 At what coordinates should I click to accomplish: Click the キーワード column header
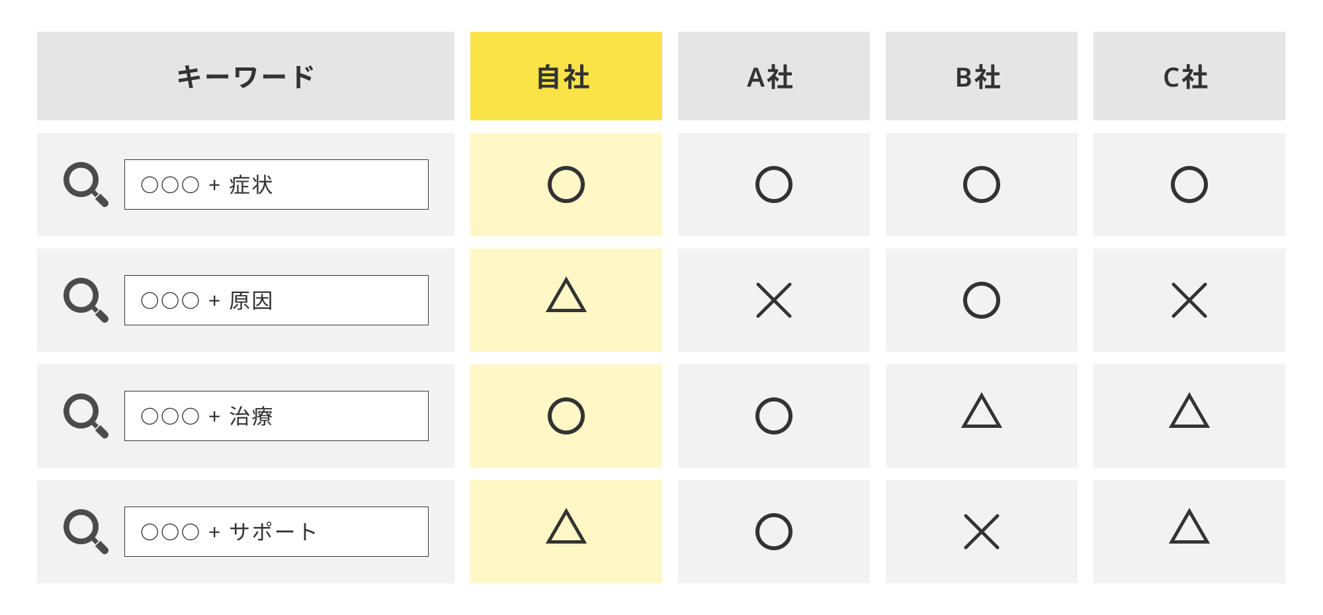pyautogui.click(x=245, y=76)
